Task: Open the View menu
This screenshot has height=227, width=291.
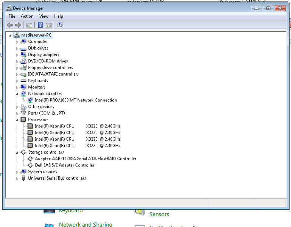Action: [x=44, y=16]
